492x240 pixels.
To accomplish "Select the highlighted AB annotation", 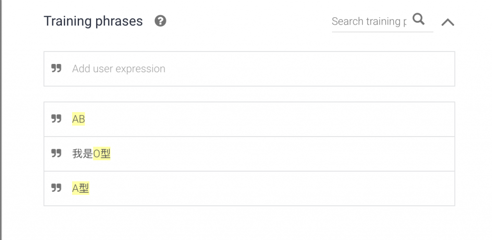I will [x=78, y=119].
